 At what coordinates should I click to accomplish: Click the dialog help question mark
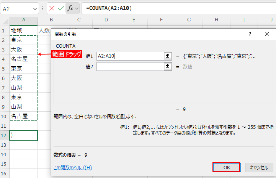click(x=250, y=34)
